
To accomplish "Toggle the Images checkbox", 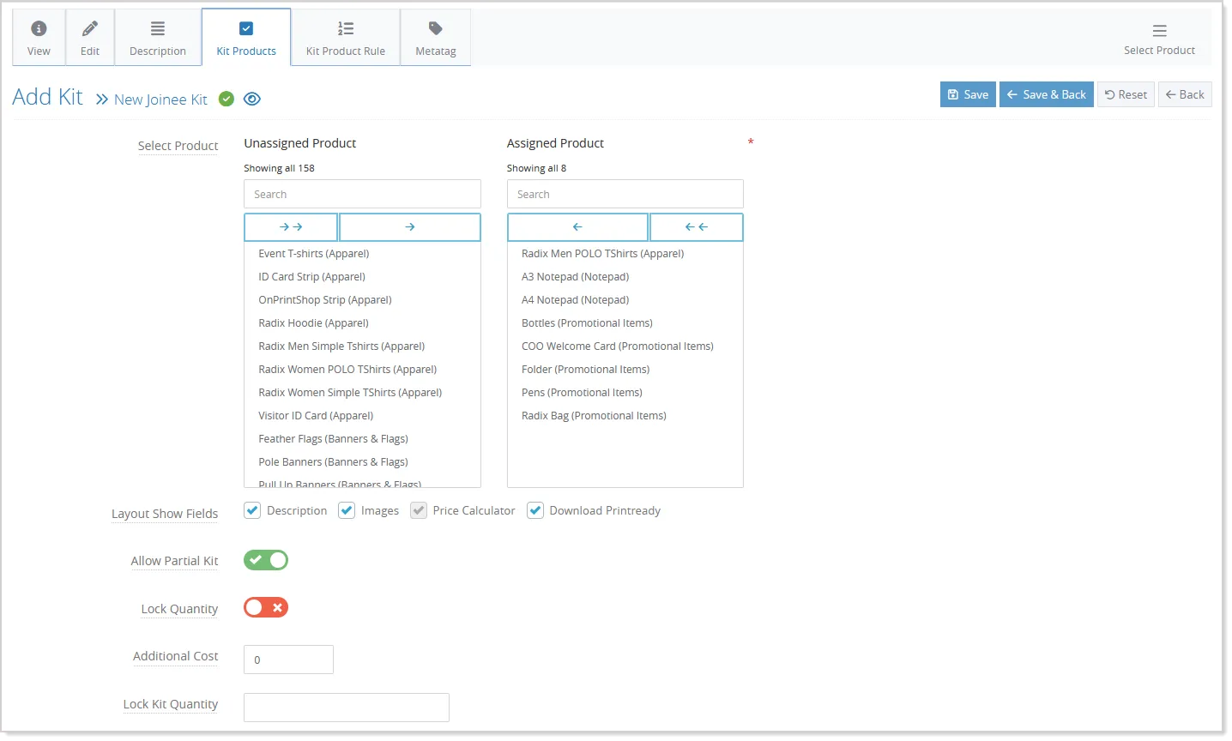I will click(347, 510).
